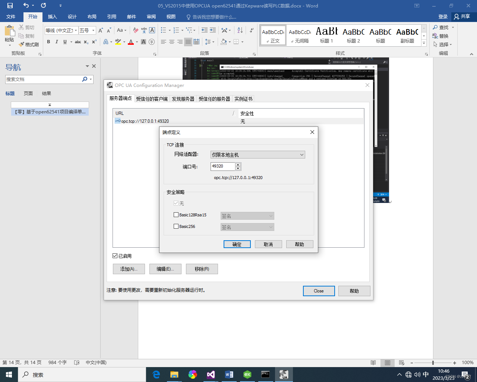
Task: Switch to 发现服务器 tab
Action: pos(183,99)
